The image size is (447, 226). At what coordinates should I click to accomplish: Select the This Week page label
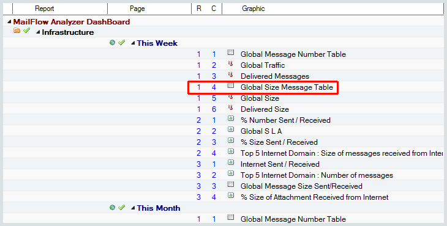click(x=157, y=43)
